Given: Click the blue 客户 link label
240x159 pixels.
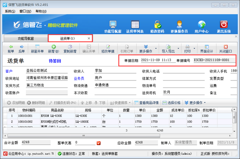Looking at the screenshot, I should (9, 71).
